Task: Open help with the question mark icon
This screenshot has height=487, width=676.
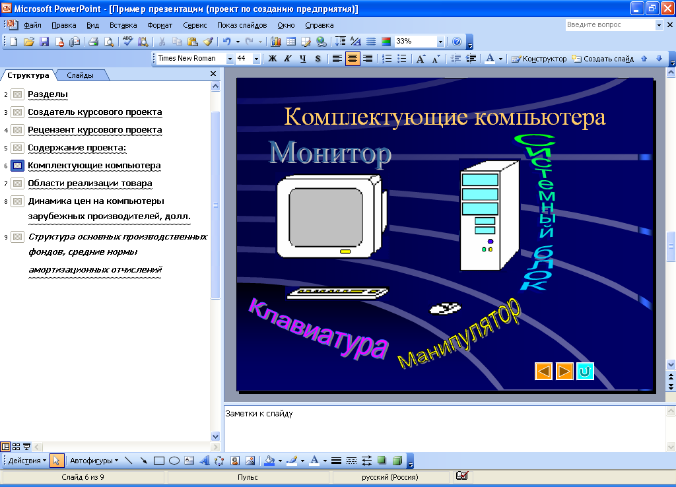Action: coord(457,42)
